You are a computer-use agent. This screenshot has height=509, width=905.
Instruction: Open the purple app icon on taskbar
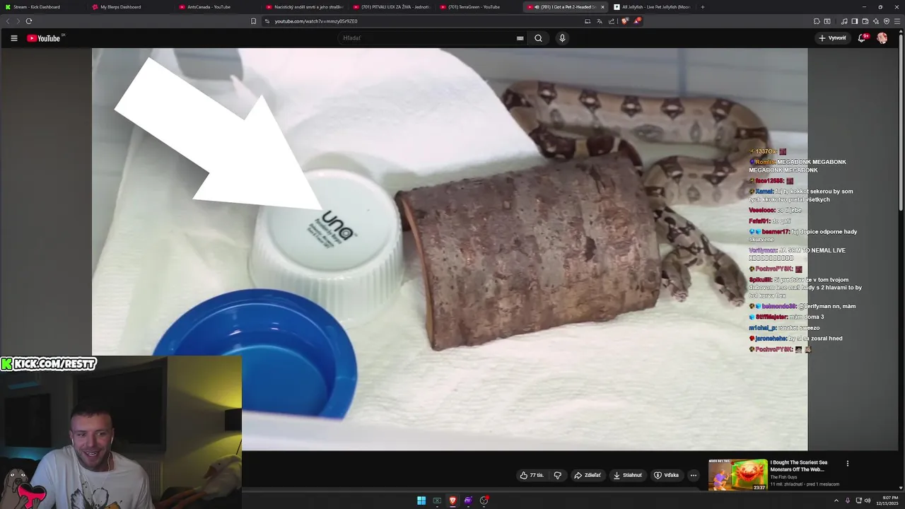coord(468,501)
